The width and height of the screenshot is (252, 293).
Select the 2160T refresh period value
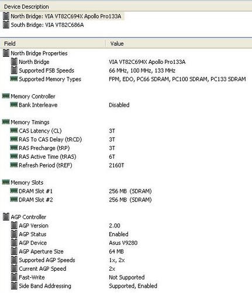point(116,165)
